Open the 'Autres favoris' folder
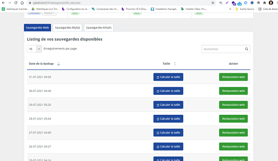Screen dimensions: 278x161 pyautogui.click(x=245, y=9)
